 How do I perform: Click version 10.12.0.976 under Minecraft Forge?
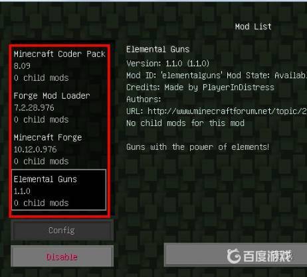[x=35, y=149]
